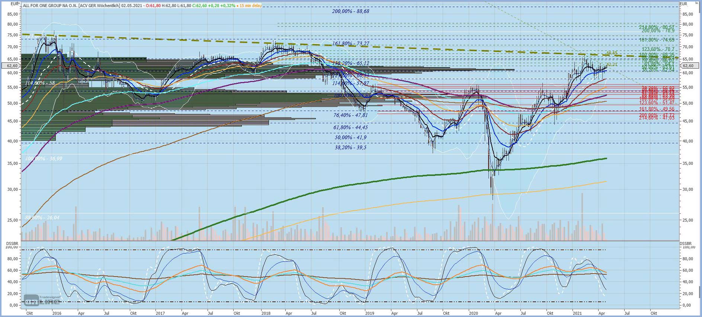Click the open value O:61,80
The width and height of the screenshot is (702, 317).
coord(153,6)
